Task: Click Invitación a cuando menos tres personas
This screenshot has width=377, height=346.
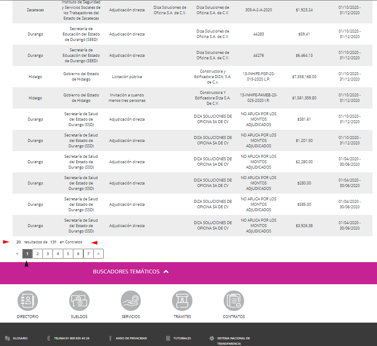Action: [127, 98]
